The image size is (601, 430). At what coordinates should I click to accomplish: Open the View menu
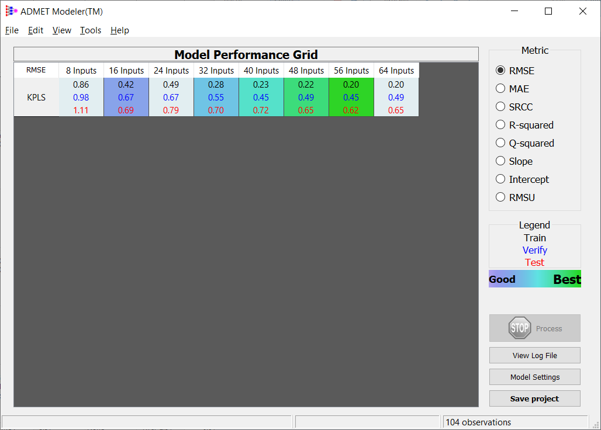pos(62,30)
